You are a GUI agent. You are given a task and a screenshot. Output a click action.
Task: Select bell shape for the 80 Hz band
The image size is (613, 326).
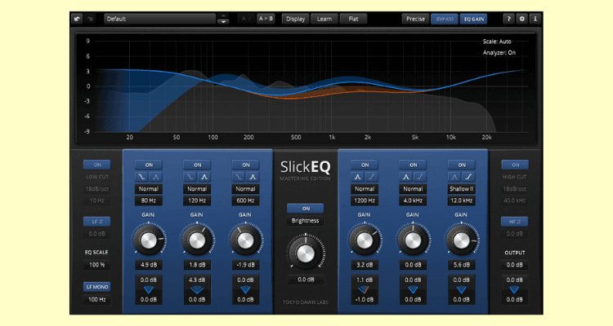coord(155,177)
